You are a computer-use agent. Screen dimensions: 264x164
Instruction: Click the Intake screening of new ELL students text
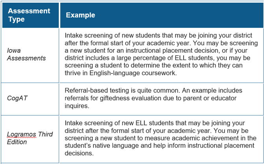click(x=160, y=138)
